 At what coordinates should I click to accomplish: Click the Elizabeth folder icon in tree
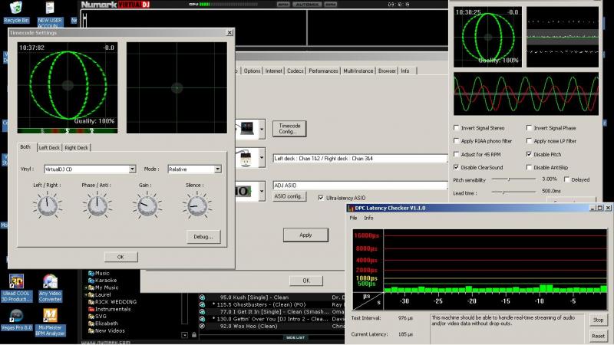[91, 324]
